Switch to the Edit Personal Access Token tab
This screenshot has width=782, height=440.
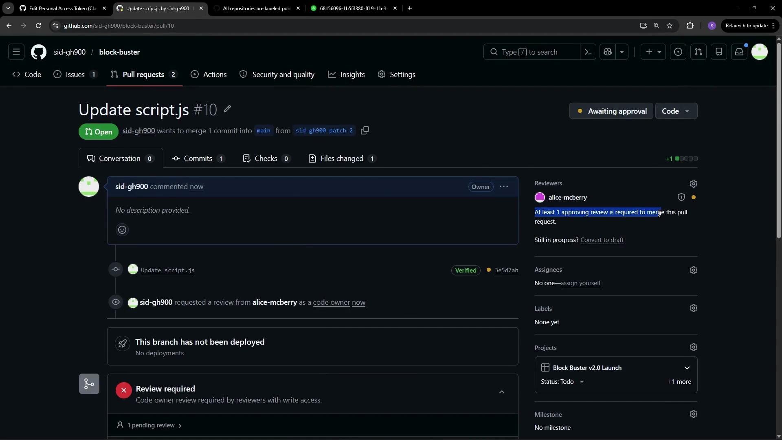63,8
